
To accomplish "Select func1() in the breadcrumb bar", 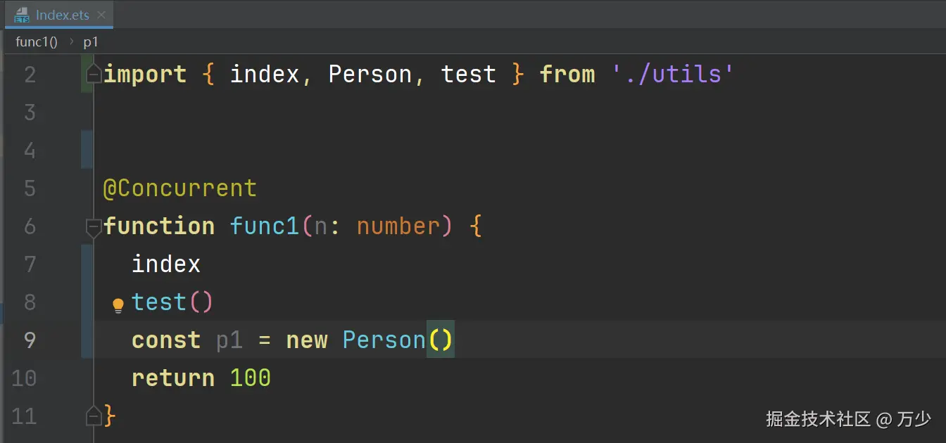I will coord(37,41).
